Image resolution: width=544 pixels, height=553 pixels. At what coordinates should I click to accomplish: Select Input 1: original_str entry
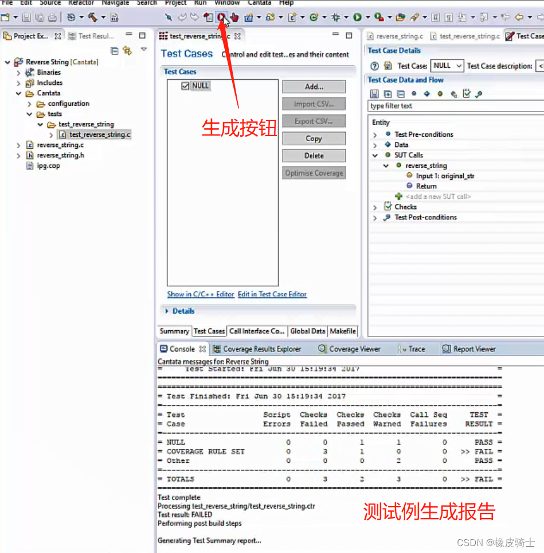pyautogui.click(x=445, y=176)
